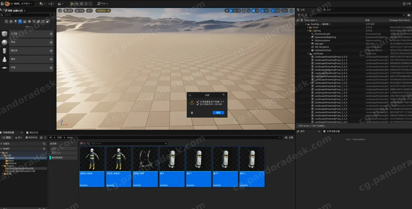The image size is (412, 209).
Task: Click 球体 sphere in the place actors list
Action: [x=27, y=42]
